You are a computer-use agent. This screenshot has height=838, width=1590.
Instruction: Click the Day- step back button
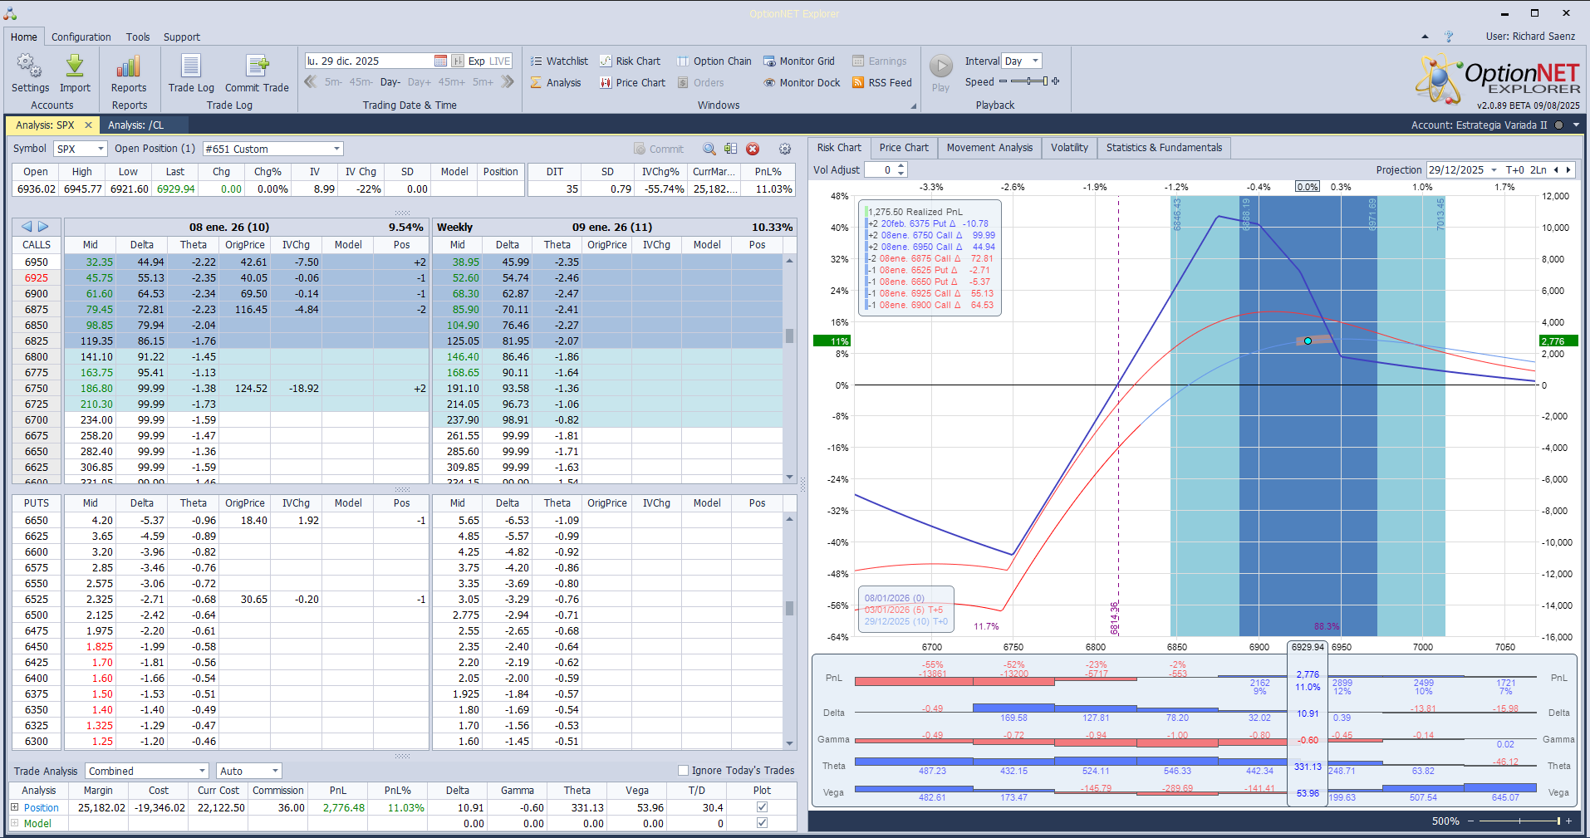(x=390, y=82)
